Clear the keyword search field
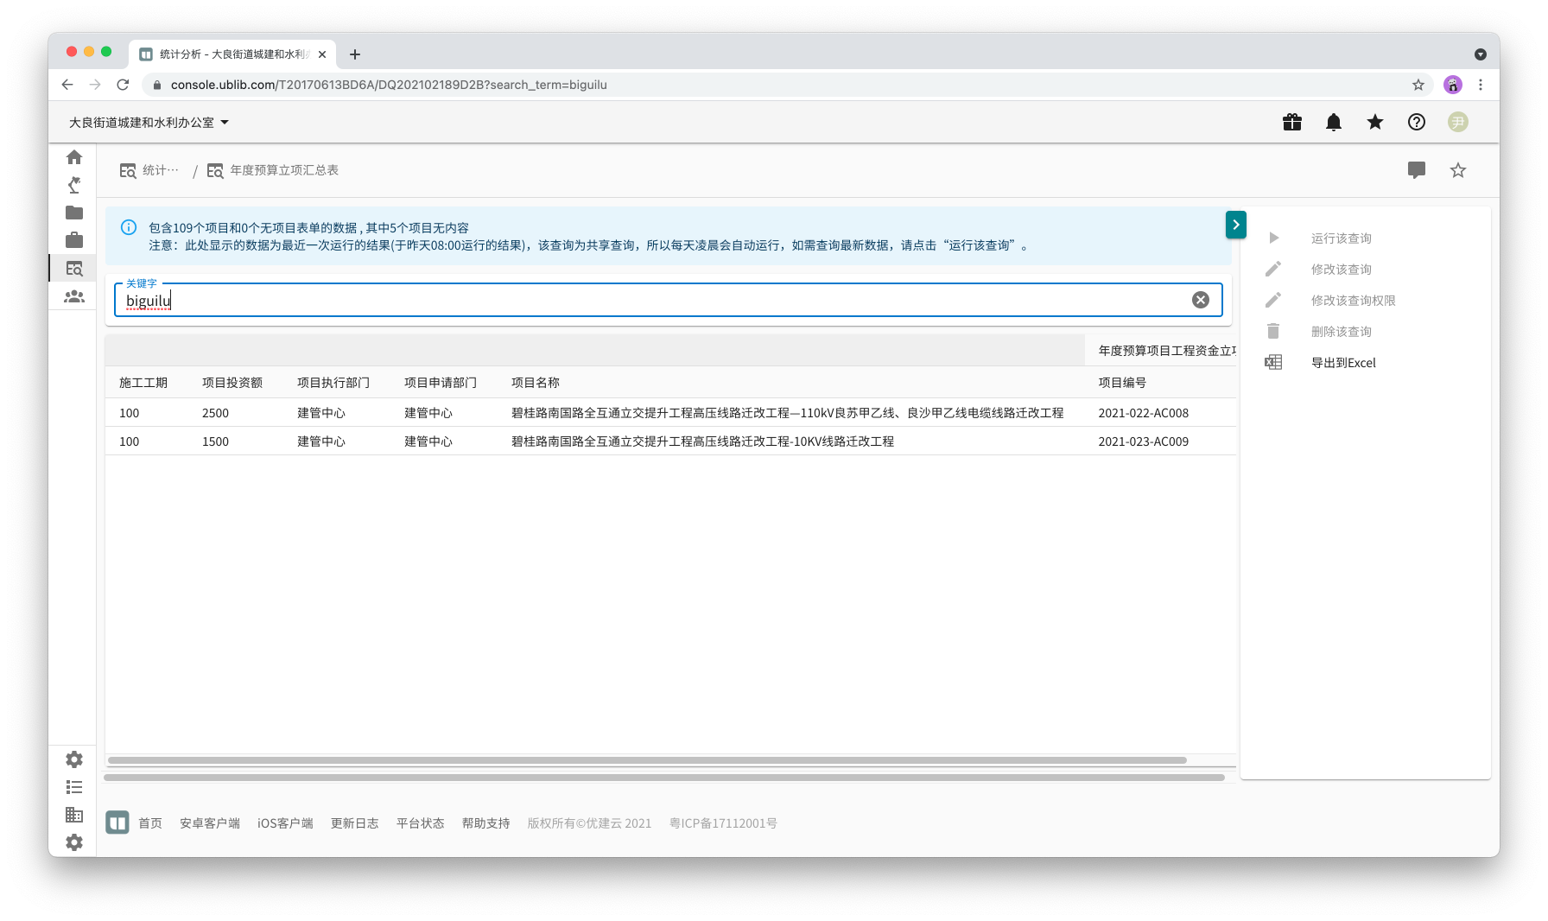This screenshot has width=1548, height=921. 1200,300
